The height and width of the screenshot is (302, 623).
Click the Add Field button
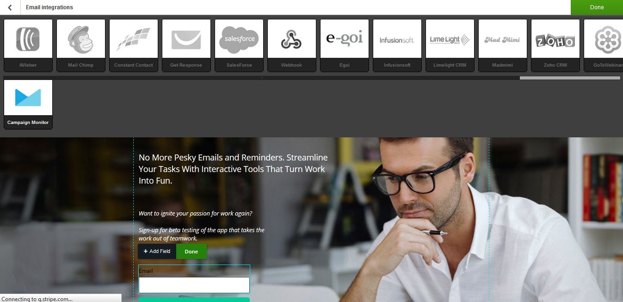pyautogui.click(x=157, y=252)
